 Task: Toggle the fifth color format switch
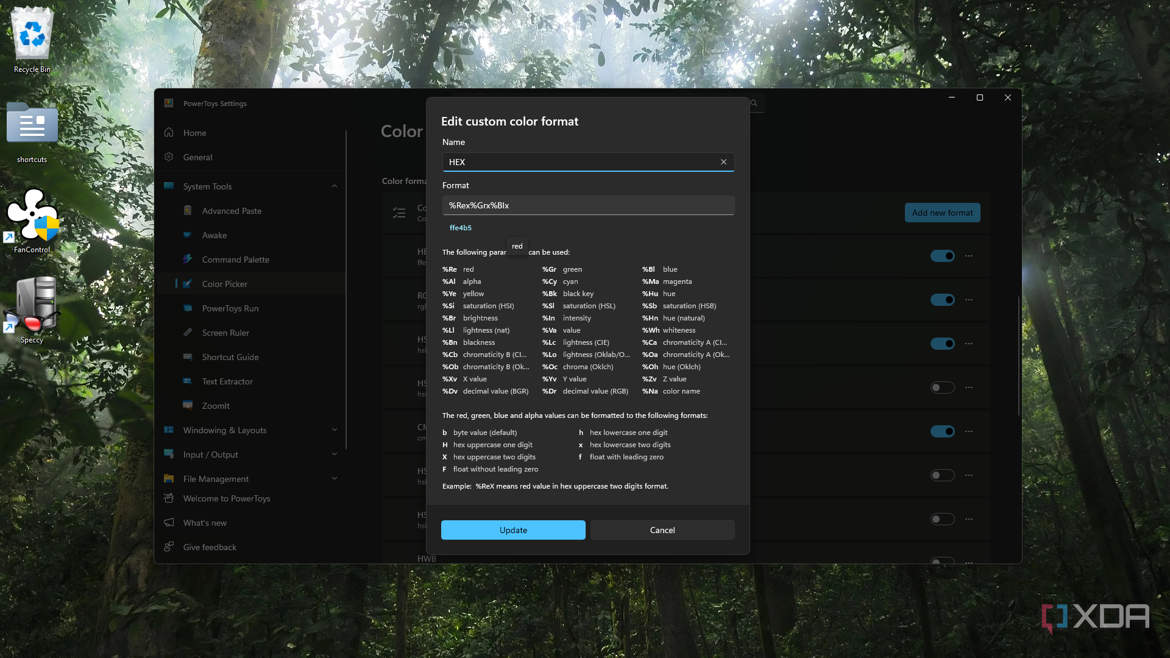click(942, 431)
